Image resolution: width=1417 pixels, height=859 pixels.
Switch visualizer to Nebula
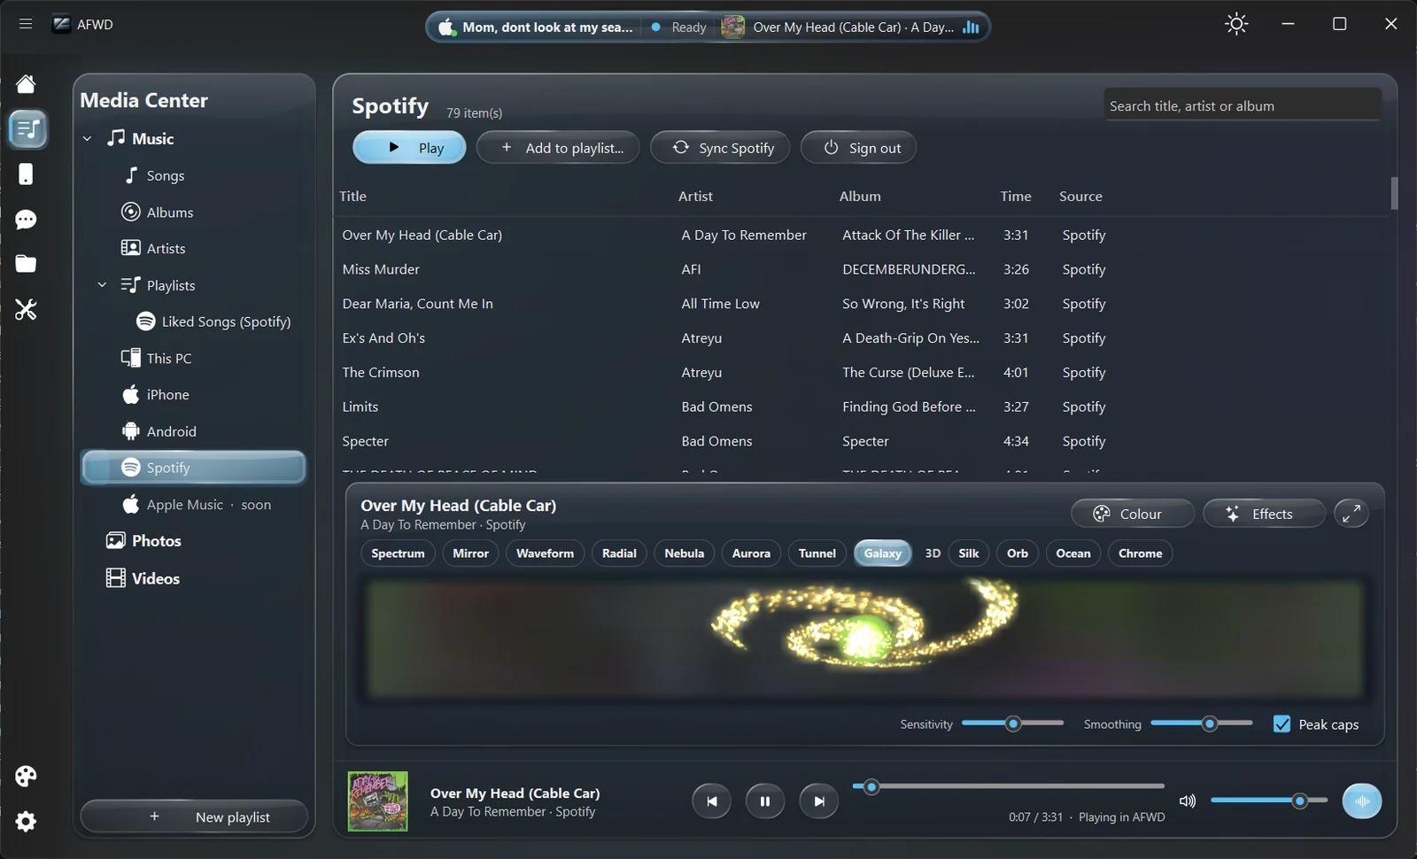[x=684, y=553]
